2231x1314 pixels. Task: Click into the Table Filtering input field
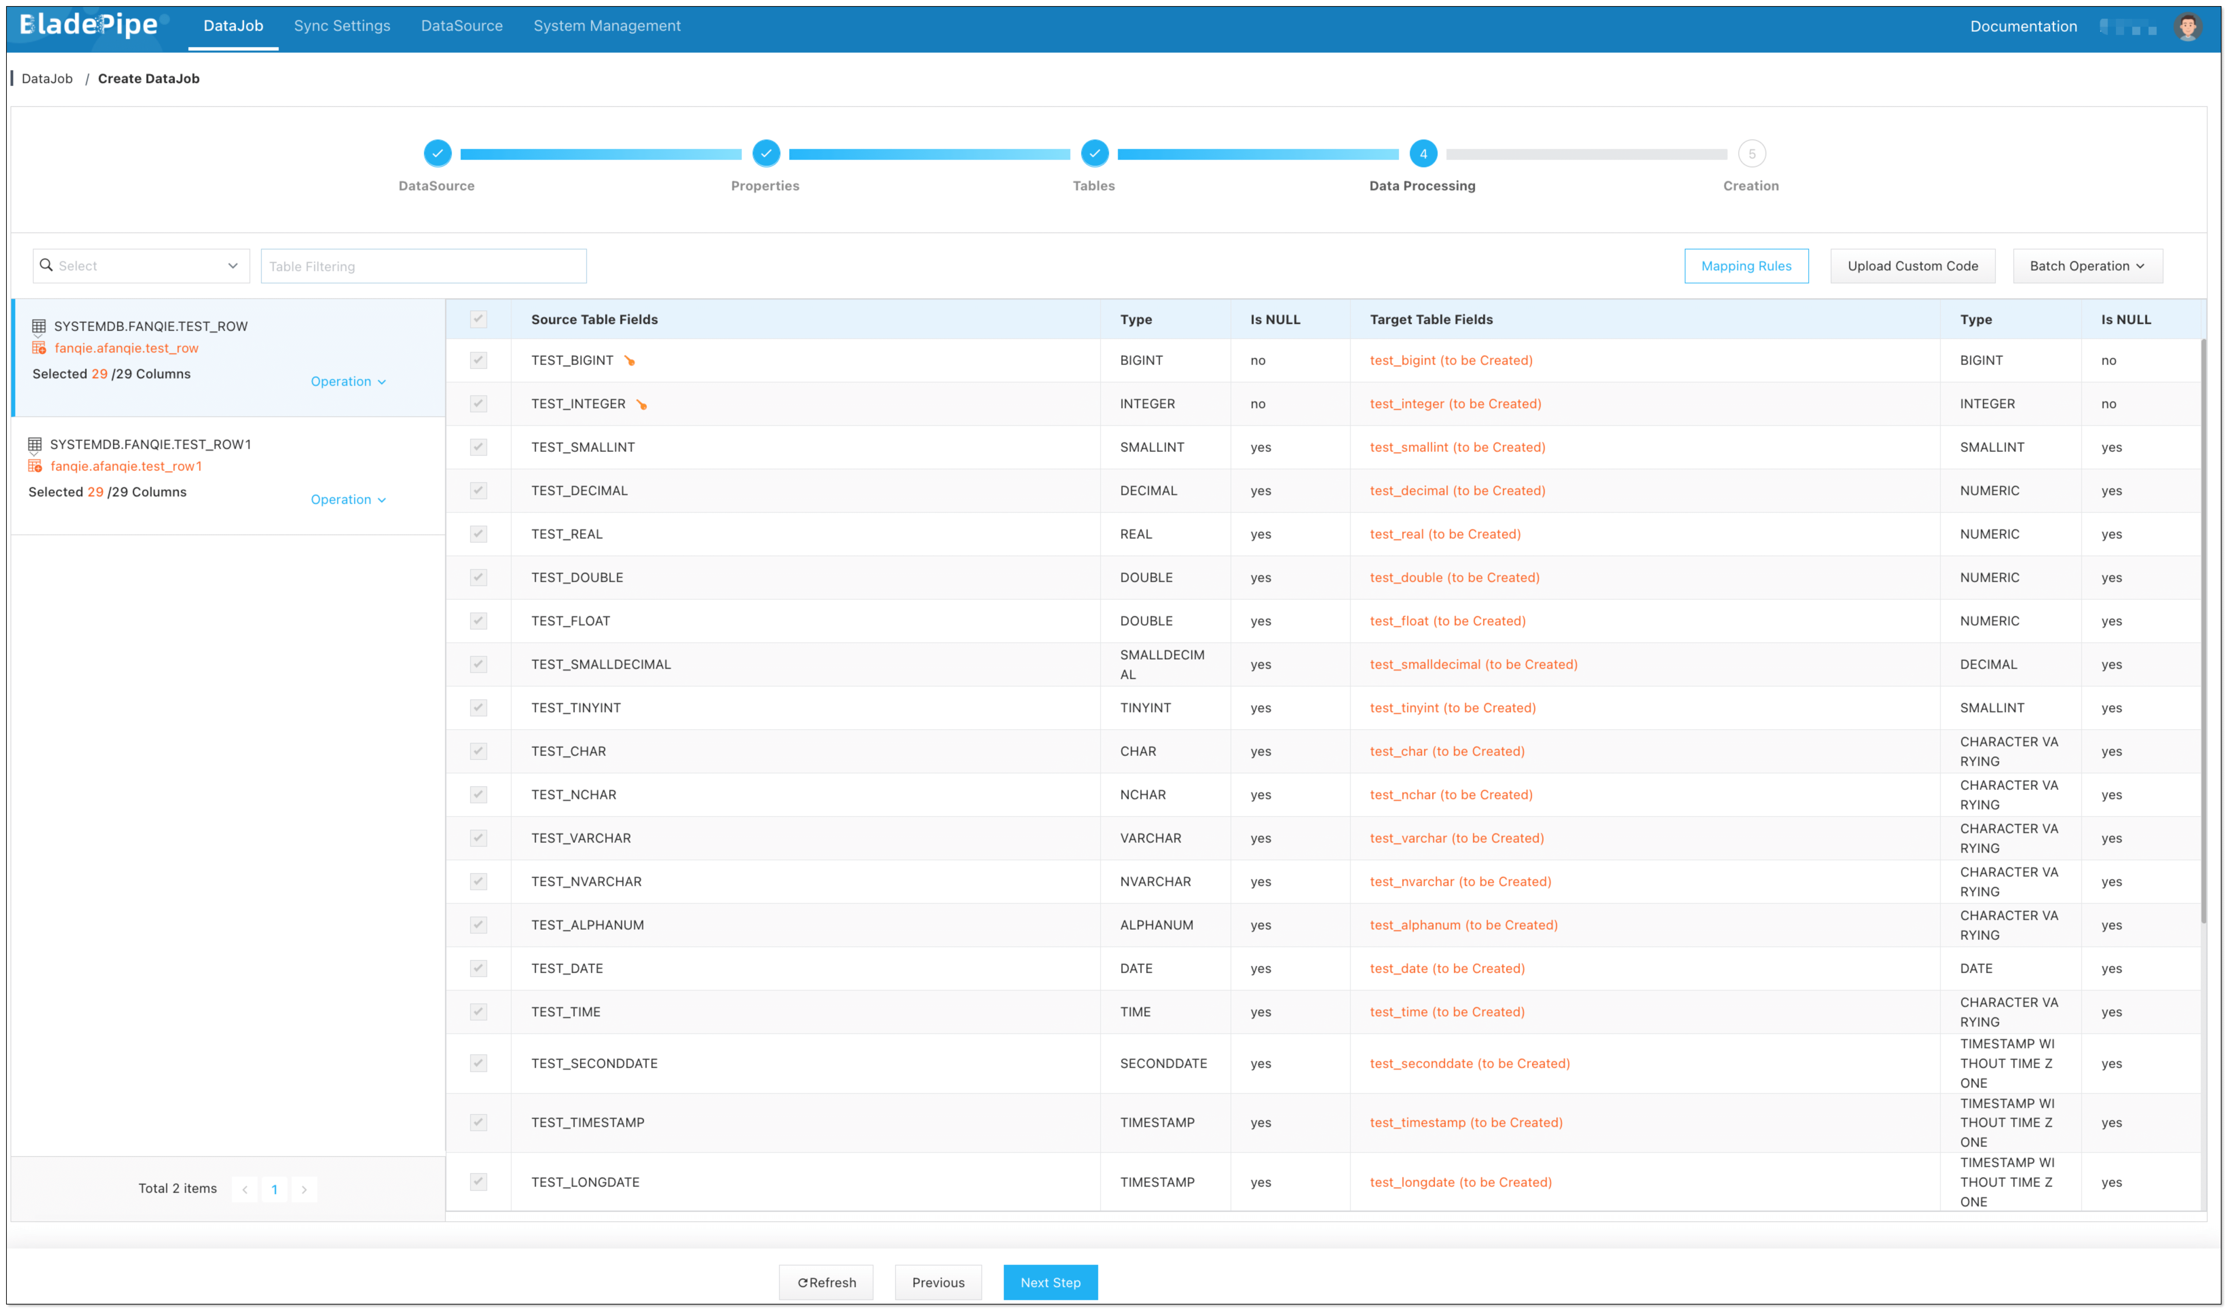pos(423,266)
